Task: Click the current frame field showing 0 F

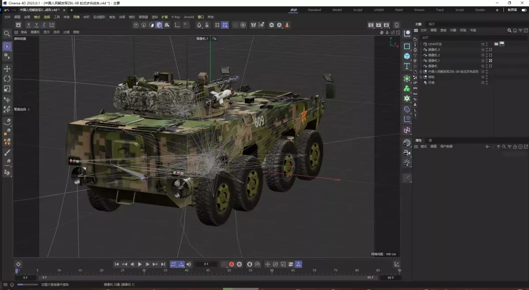Action: coord(206,264)
